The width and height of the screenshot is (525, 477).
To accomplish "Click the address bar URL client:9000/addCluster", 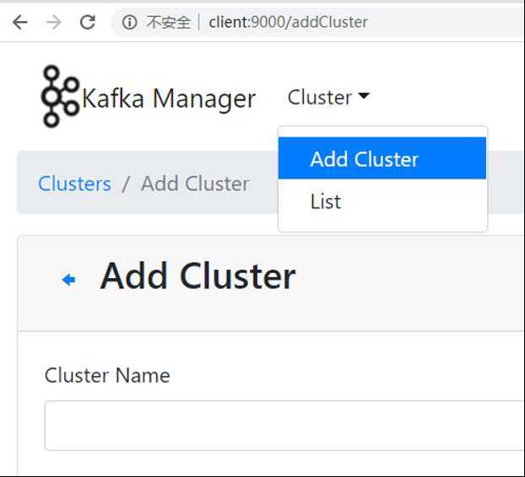I will [289, 23].
